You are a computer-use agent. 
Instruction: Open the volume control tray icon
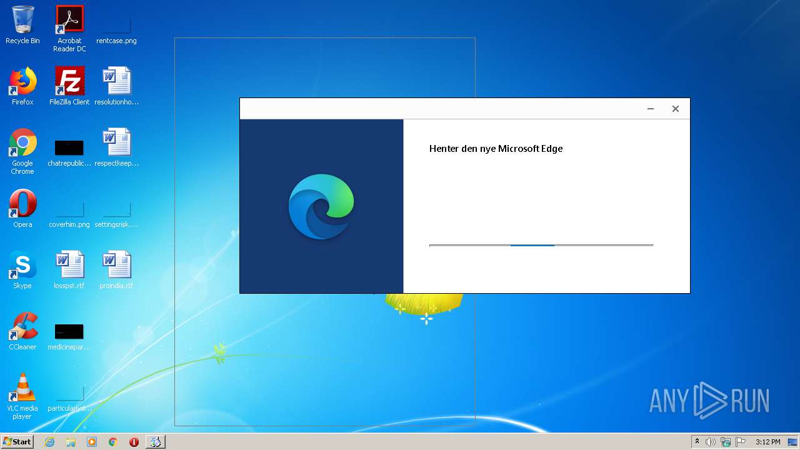pos(711,442)
